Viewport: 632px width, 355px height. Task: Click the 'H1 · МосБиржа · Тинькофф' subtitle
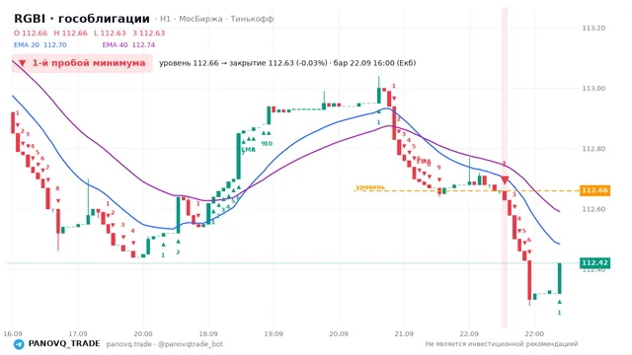(x=217, y=19)
